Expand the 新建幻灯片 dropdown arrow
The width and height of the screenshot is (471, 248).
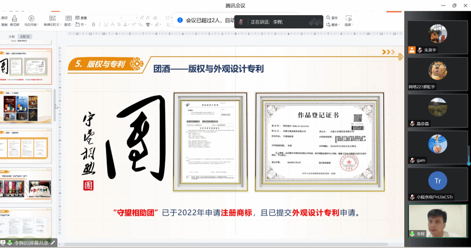tap(61, 24)
